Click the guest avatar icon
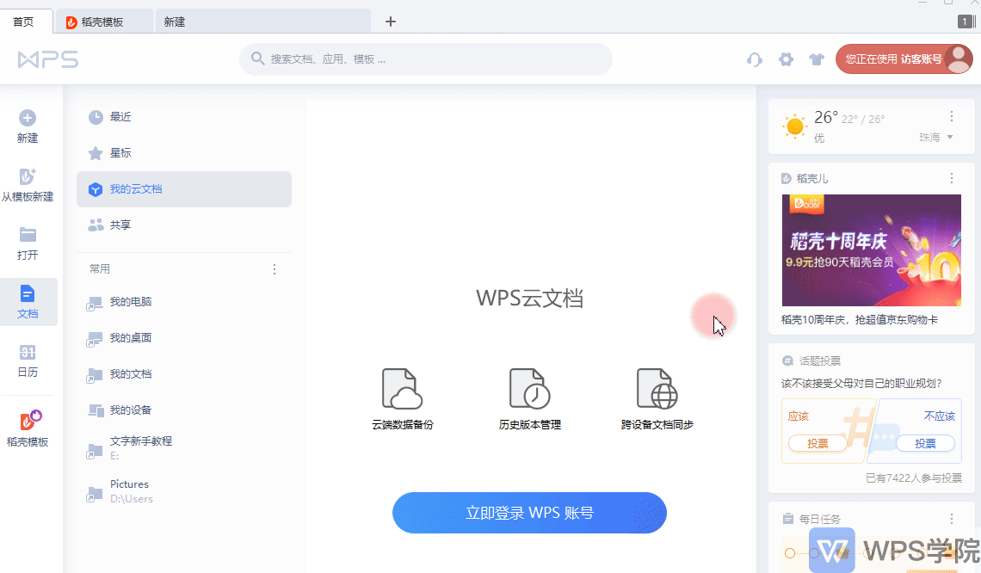Viewport: 981px width, 573px height. (x=959, y=59)
